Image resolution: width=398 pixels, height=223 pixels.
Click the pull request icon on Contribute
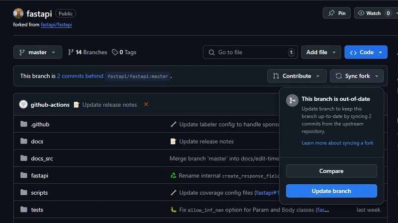coord(276,76)
